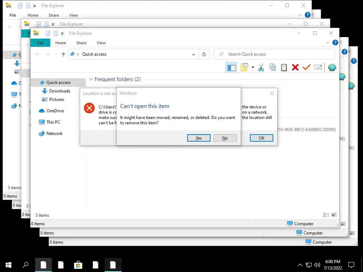The width and height of the screenshot is (363, 272).
Task: Click Properties checkmark icon in front title bar
Action: pyautogui.click(x=48, y=34)
